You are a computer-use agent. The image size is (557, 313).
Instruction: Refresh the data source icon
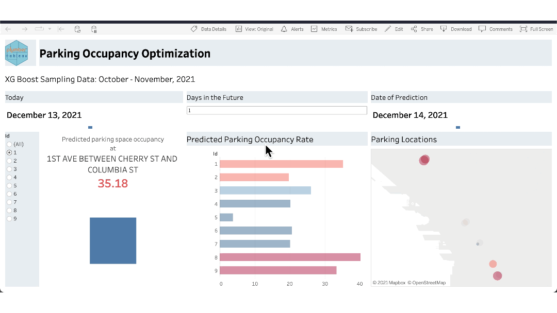pos(77,29)
